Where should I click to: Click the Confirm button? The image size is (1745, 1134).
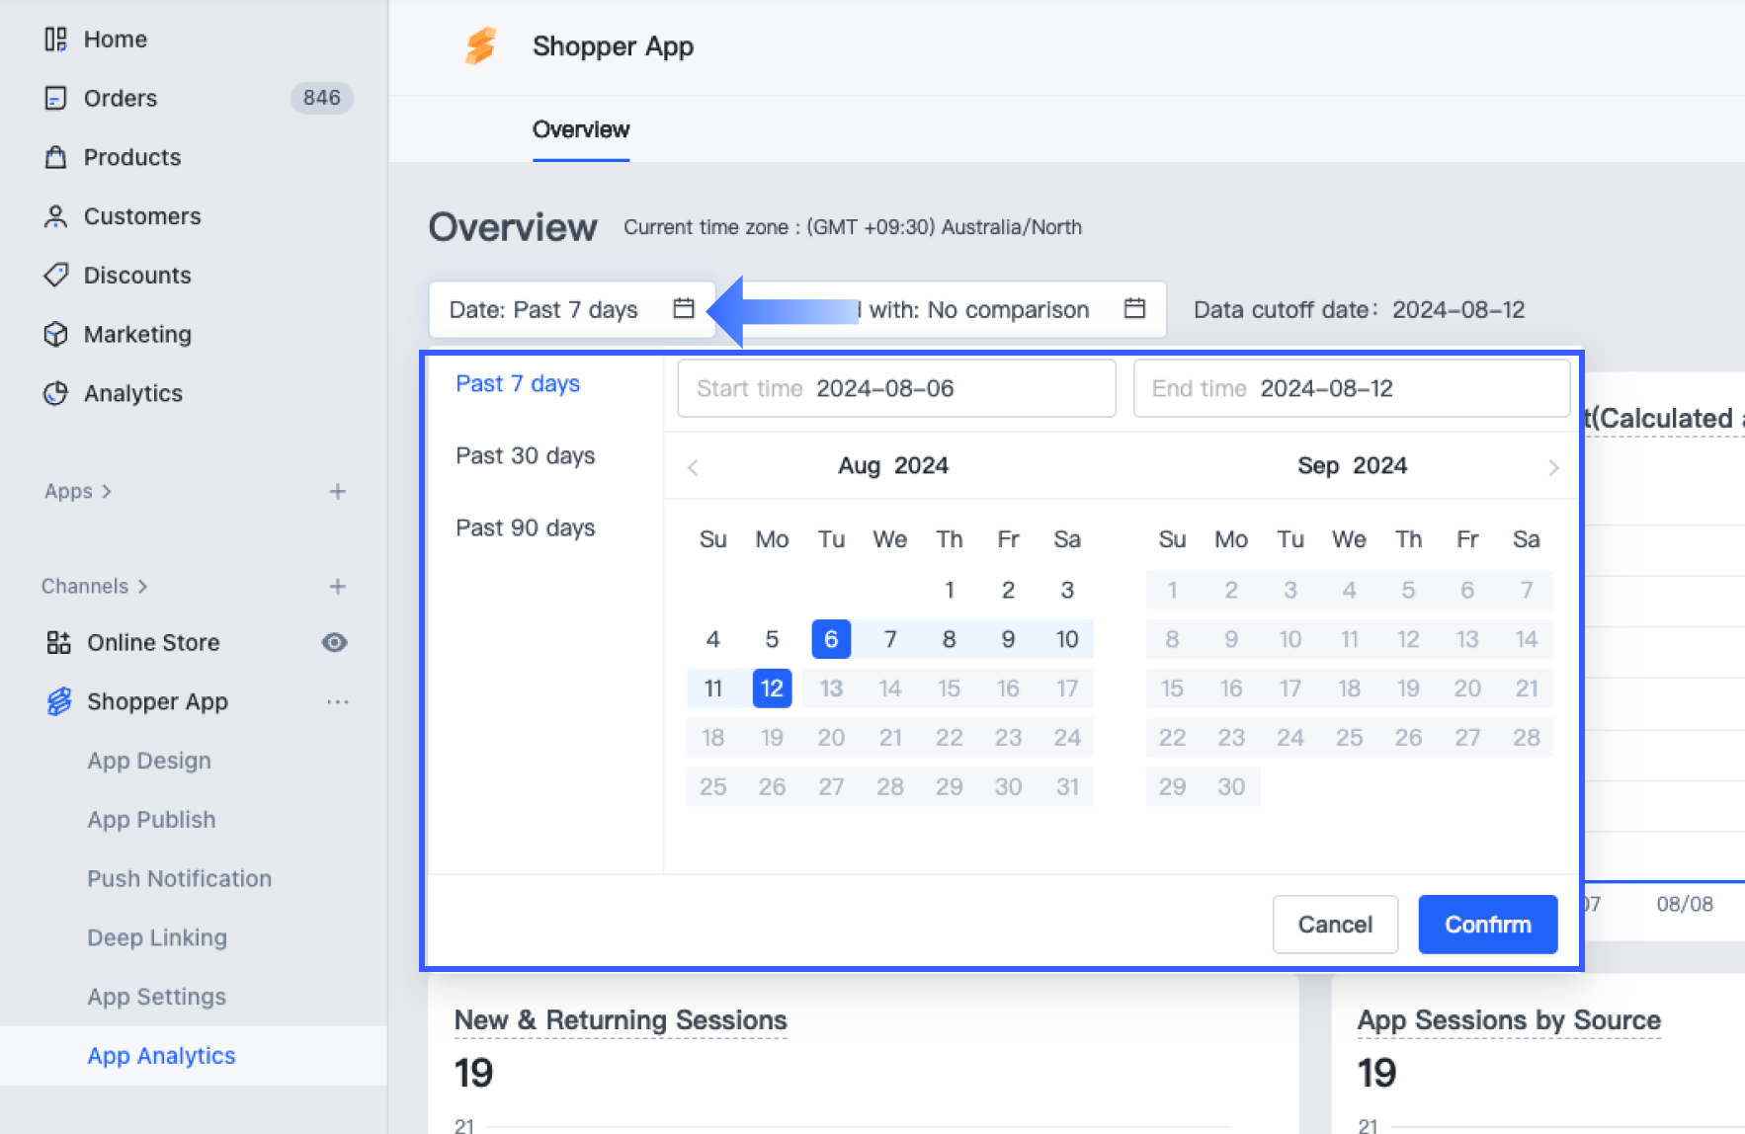[x=1487, y=925]
